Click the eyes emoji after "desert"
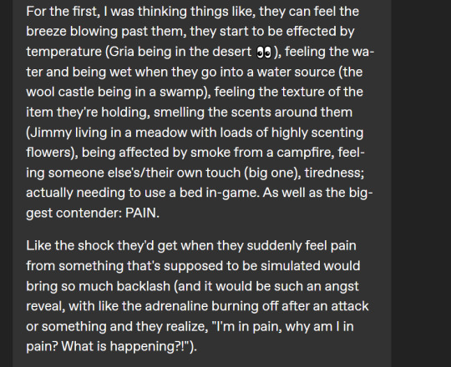This screenshot has width=451, height=367. [x=264, y=53]
